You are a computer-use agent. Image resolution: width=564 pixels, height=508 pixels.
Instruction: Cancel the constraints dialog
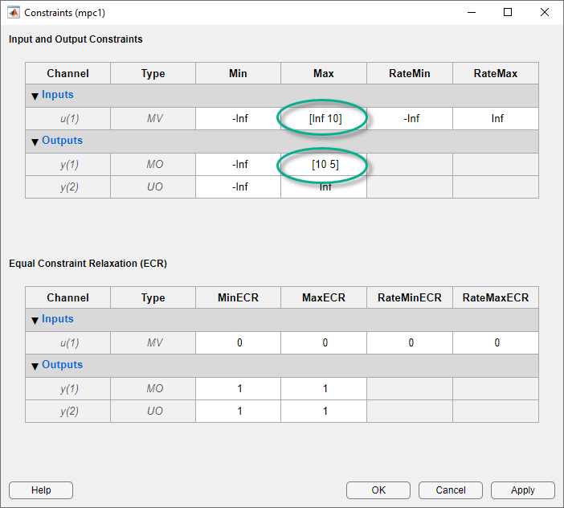(x=451, y=490)
